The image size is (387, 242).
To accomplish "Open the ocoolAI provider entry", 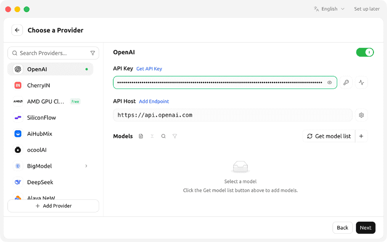I will pos(50,150).
